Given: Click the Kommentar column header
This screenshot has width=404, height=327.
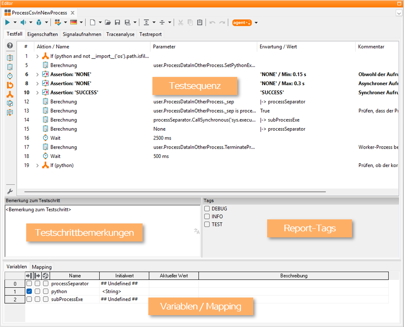Looking at the screenshot, I should pyautogui.click(x=377, y=47).
